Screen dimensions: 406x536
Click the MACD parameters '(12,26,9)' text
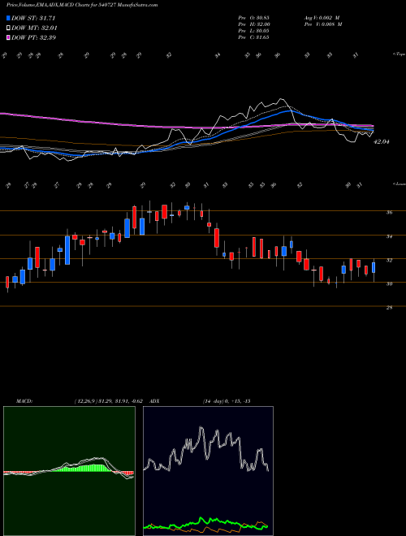click(85, 401)
